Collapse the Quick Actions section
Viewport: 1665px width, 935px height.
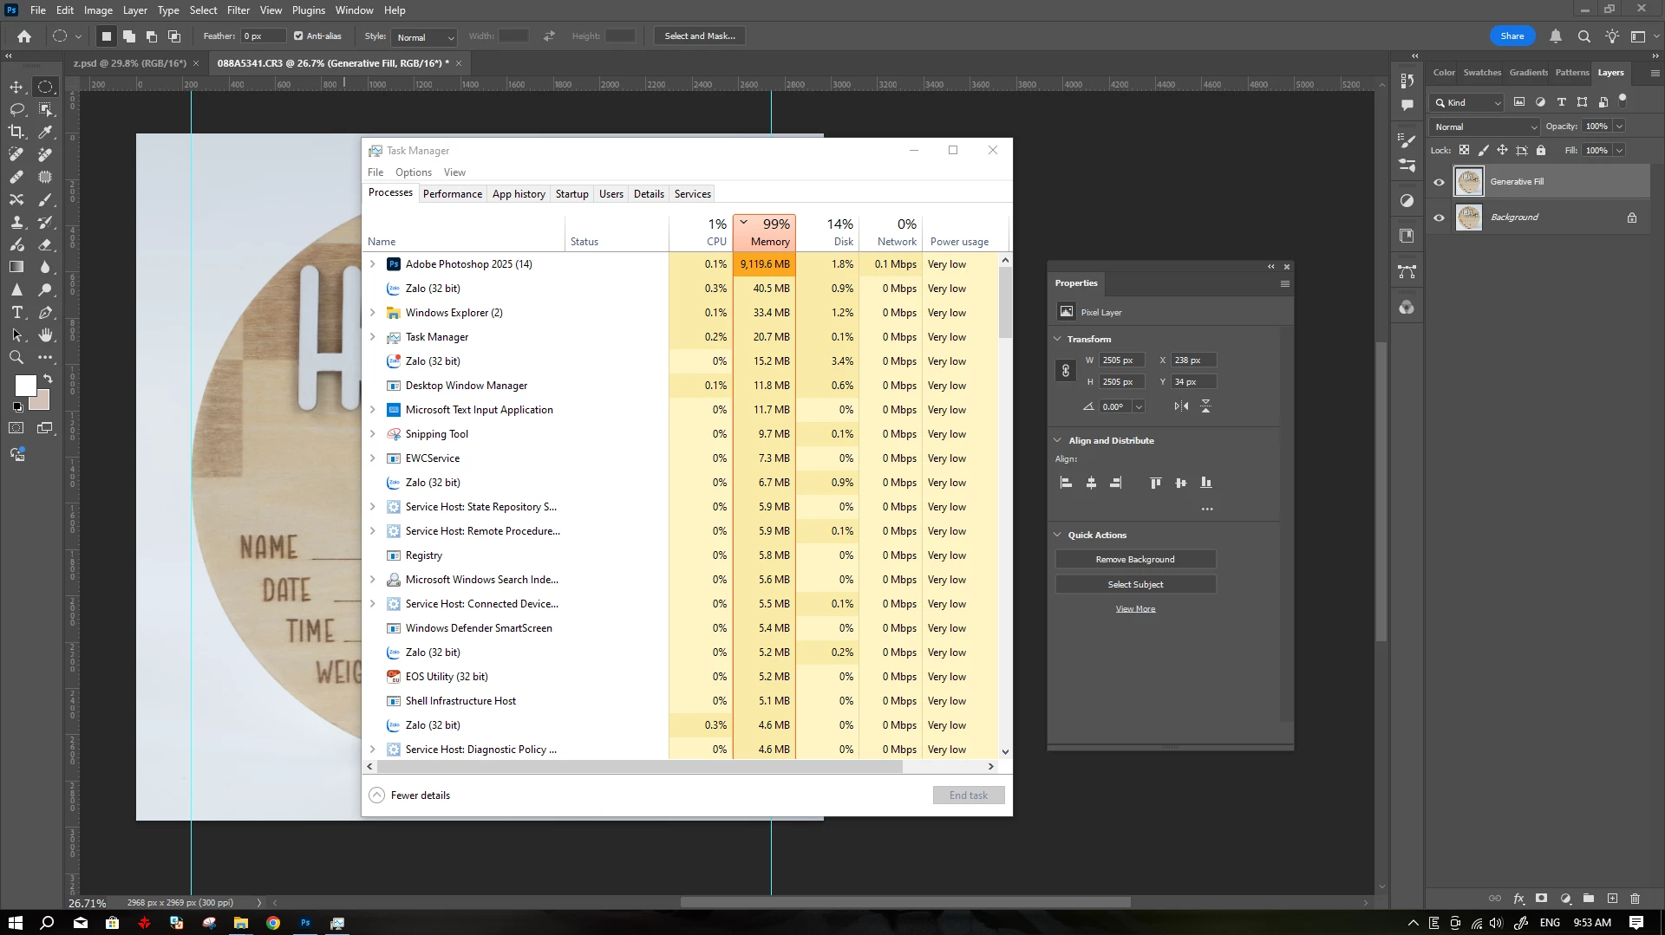point(1058,535)
